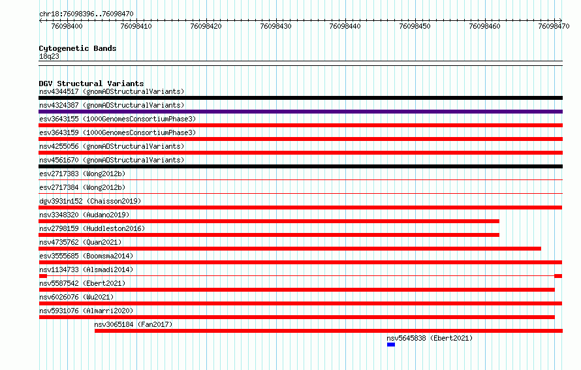
Task: Open esv3555685 Boomsma2014 label
Action: point(86,256)
